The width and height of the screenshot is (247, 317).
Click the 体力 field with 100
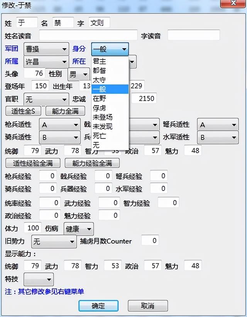[32, 228]
